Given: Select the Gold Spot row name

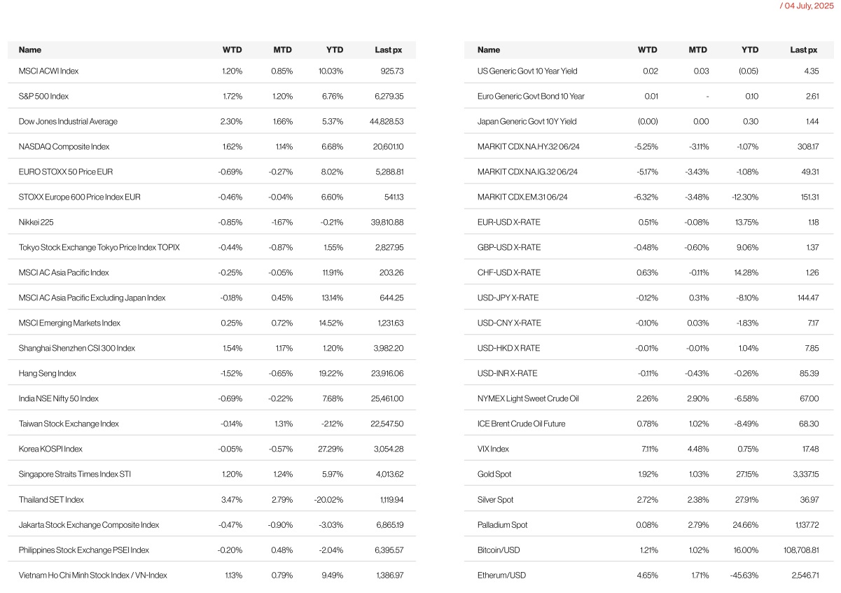Looking at the screenshot, I should tap(494, 474).
